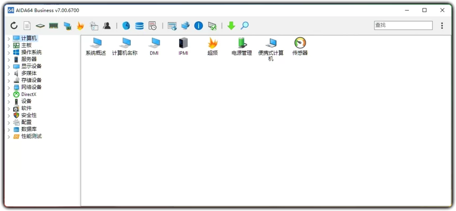Click the document with clock toolbar icon
The width and height of the screenshot is (456, 211).
[x=152, y=26]
